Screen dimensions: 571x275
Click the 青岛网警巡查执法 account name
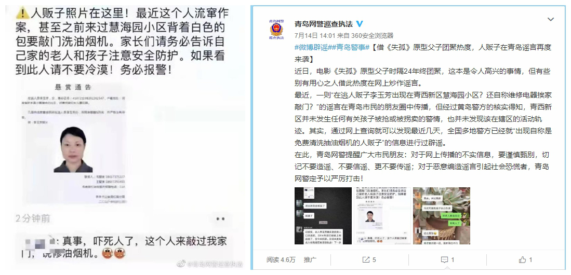323,24
